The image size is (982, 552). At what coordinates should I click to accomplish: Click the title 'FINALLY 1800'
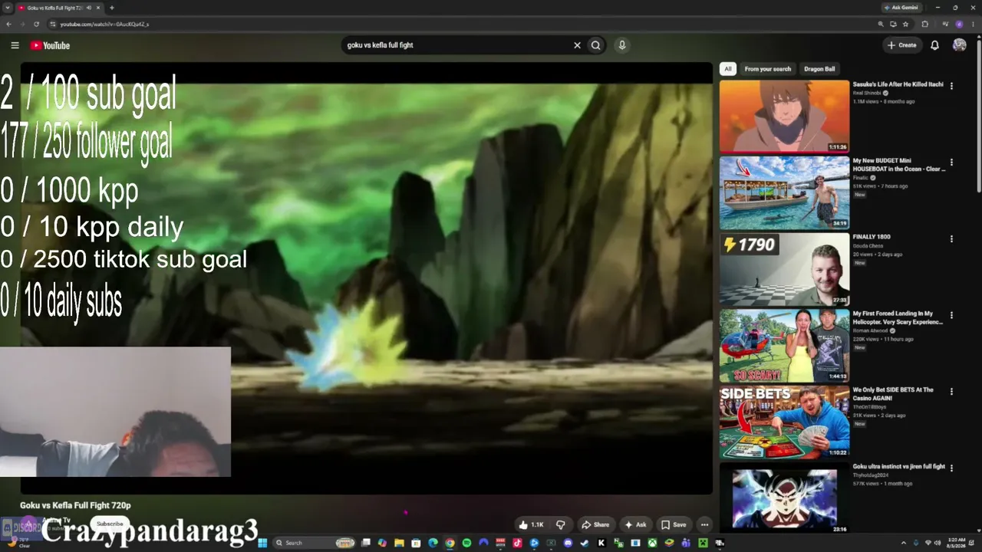coord(872,237)
